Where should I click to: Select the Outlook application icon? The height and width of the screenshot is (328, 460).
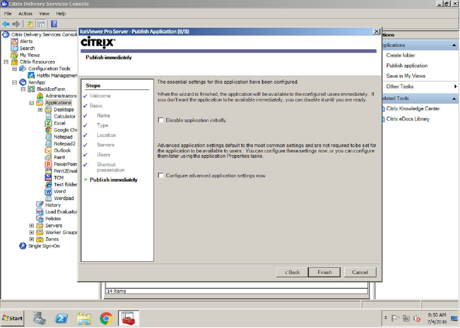pos(48,151)
